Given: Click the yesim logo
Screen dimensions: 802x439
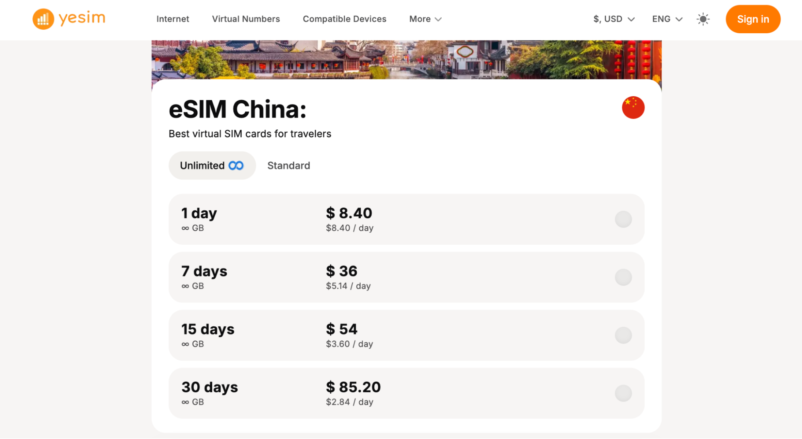Looking at the screenshot, I should point(68,18).
